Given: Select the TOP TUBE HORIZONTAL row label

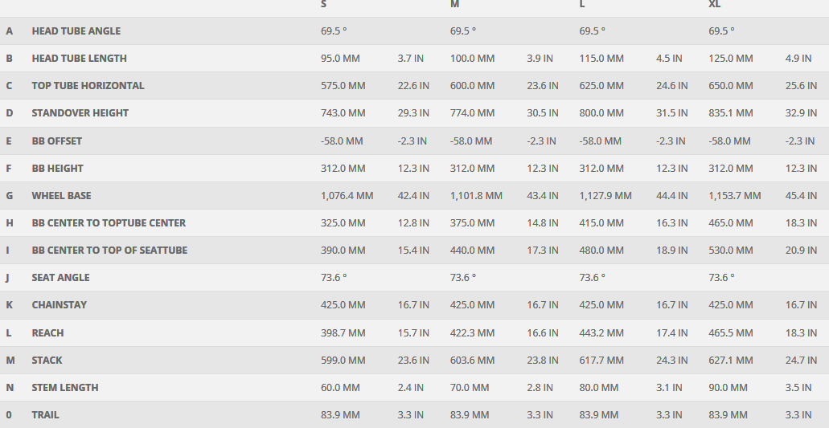Looking at the screenshot, I should 88,86.
